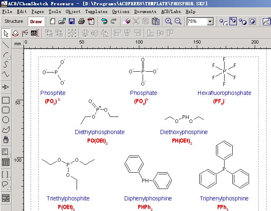This screenshot has width=271, height=211.
Task: Click the Zoom In magnifier
Action: click(168, 21)
